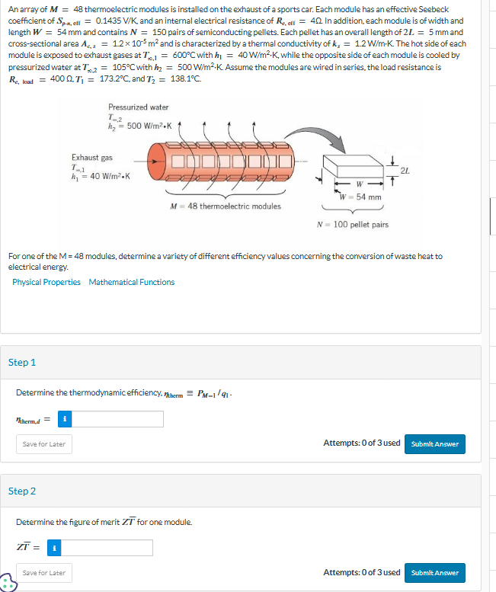Submit Answer for Step 2
The width and height of the screenshot is (496, 592).
[x=435, y=573]
